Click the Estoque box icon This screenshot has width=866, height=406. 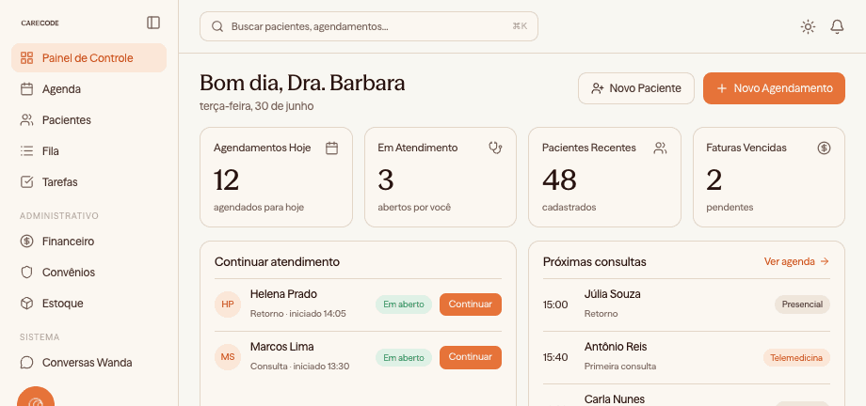coord(26,303)
